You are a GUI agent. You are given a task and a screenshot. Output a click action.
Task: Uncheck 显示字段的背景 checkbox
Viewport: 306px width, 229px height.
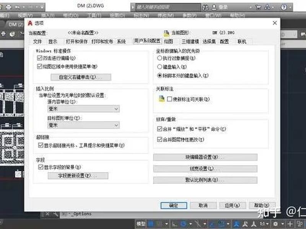41,167
